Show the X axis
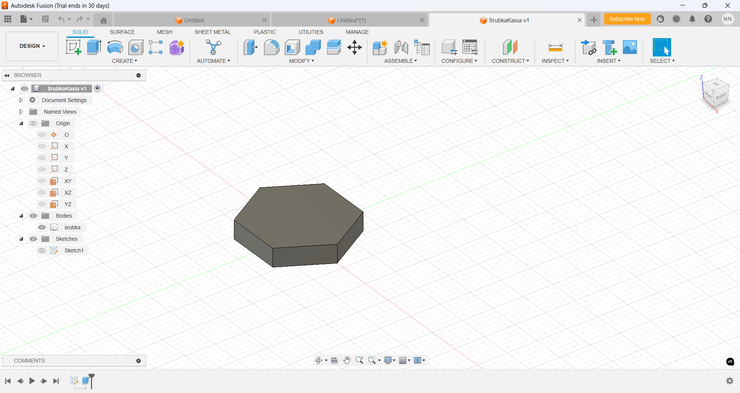The width and height of the screenshot is (740, 393). pos(42,146)
